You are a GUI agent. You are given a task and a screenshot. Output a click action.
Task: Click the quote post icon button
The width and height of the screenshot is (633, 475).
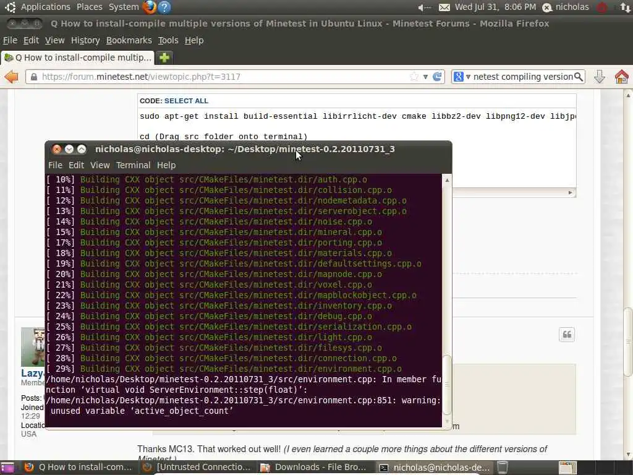(567, 335)
